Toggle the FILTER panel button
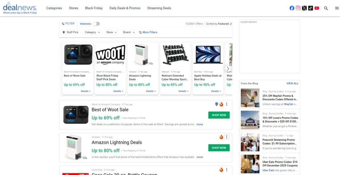 68,24
